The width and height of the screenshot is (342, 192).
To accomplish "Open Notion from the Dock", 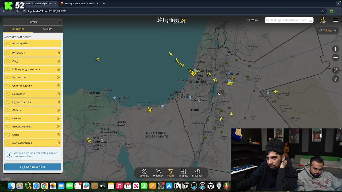I will [x=177, y=186].
